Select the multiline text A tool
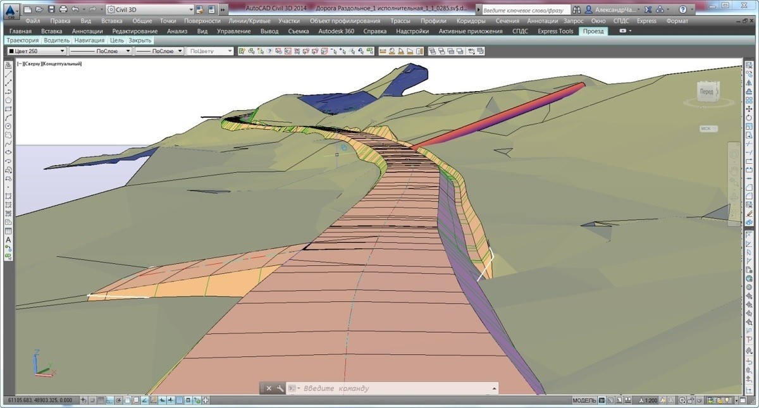The height and width of the screenshot is (408, 759). coord(8,240)
